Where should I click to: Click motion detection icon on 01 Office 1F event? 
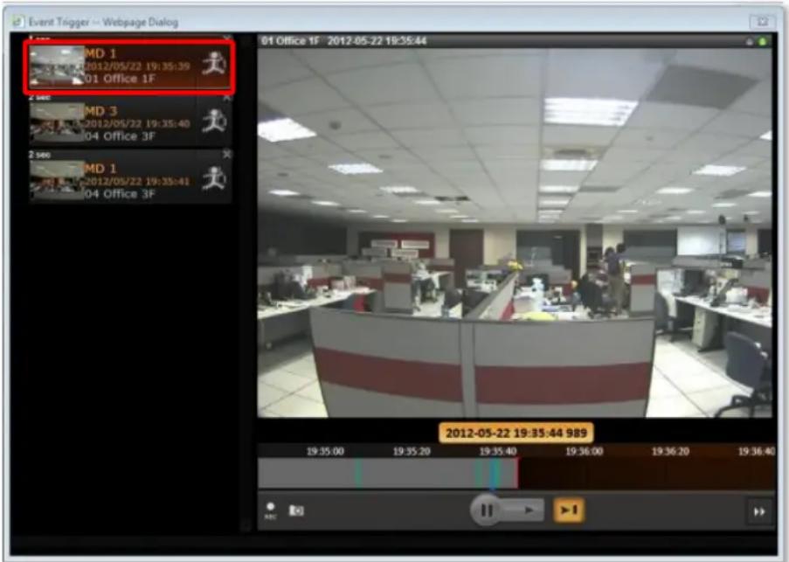click(x=213, y=64)
